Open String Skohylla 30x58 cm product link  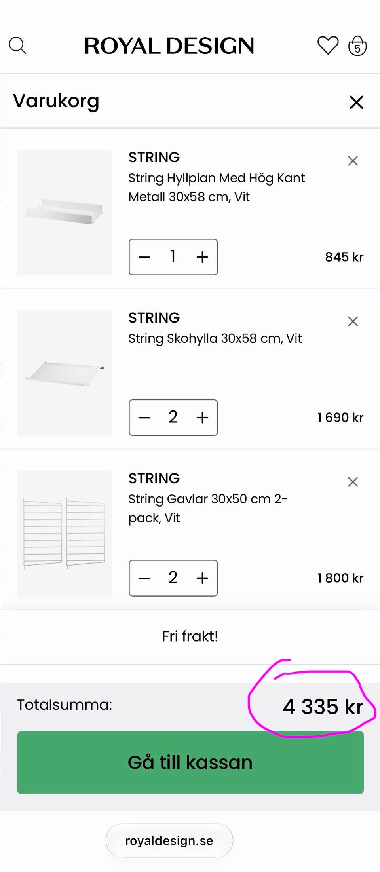click(x=215, y=338)
